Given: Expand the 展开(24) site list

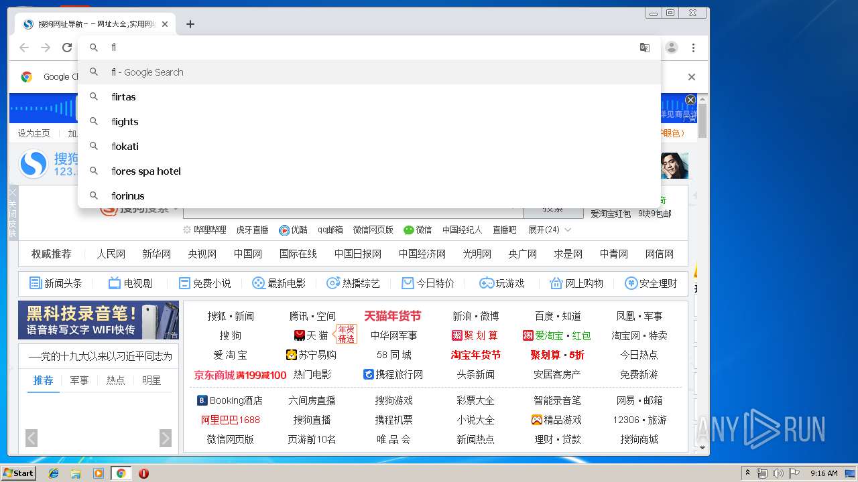Looking at the screenshot, I should coord(550,230).
